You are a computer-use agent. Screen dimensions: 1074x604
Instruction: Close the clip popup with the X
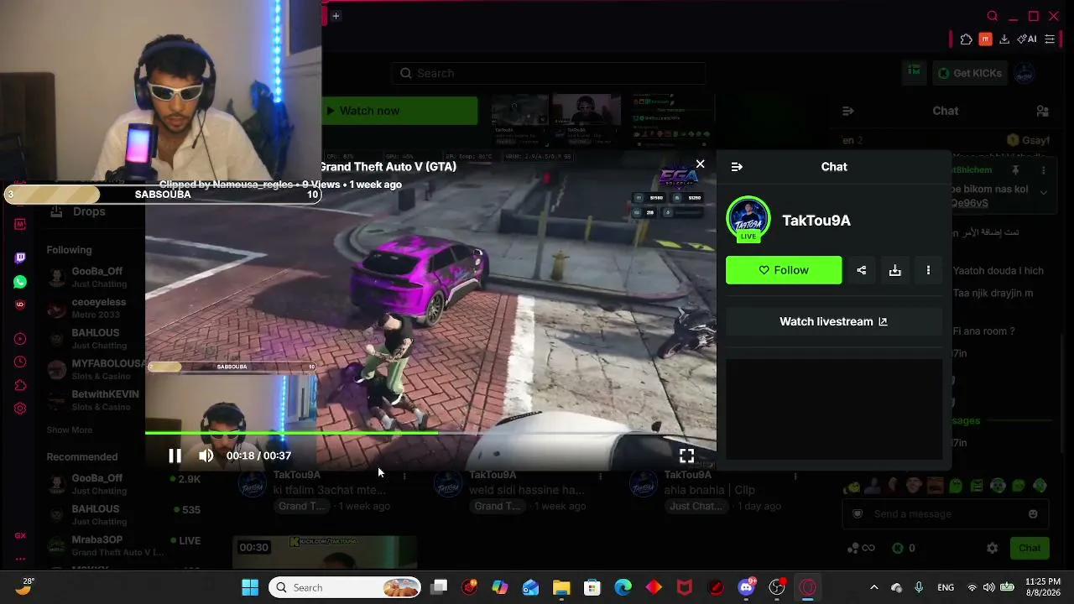point(701,164)
